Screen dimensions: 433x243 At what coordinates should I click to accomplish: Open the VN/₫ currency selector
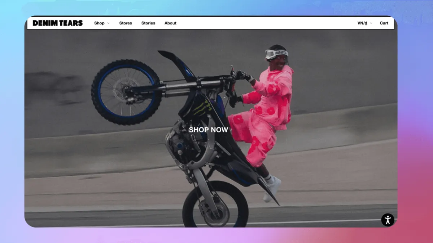pyautogui.click(x=362, y=23)
